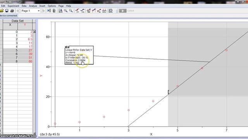Select the Linear Fit title text in box
The width and height of the screenshot is (248, 139).
(79, 50)
